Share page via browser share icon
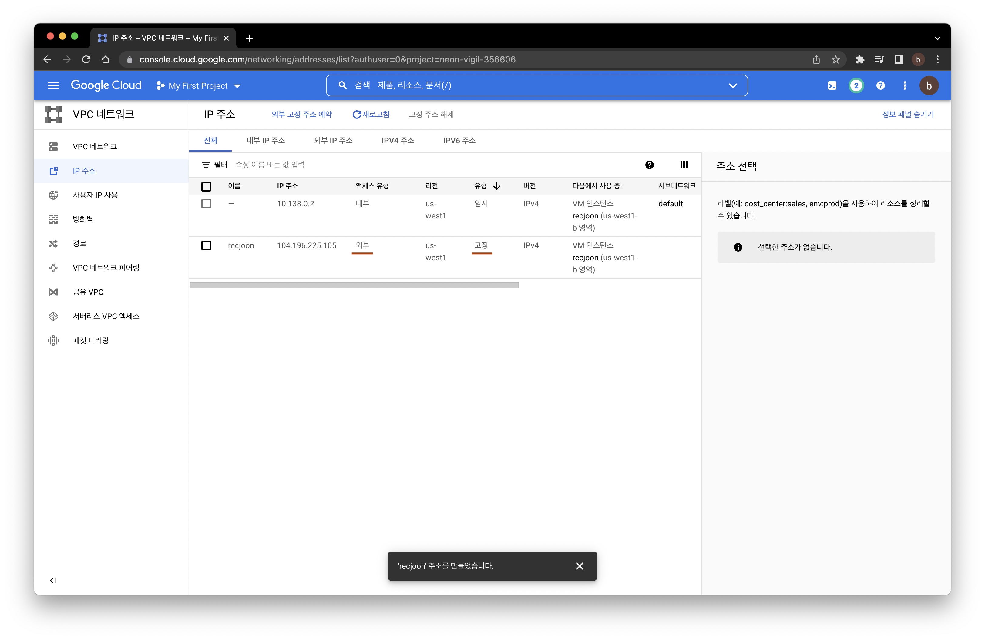The image size is (985, 640). pos(816,59)
